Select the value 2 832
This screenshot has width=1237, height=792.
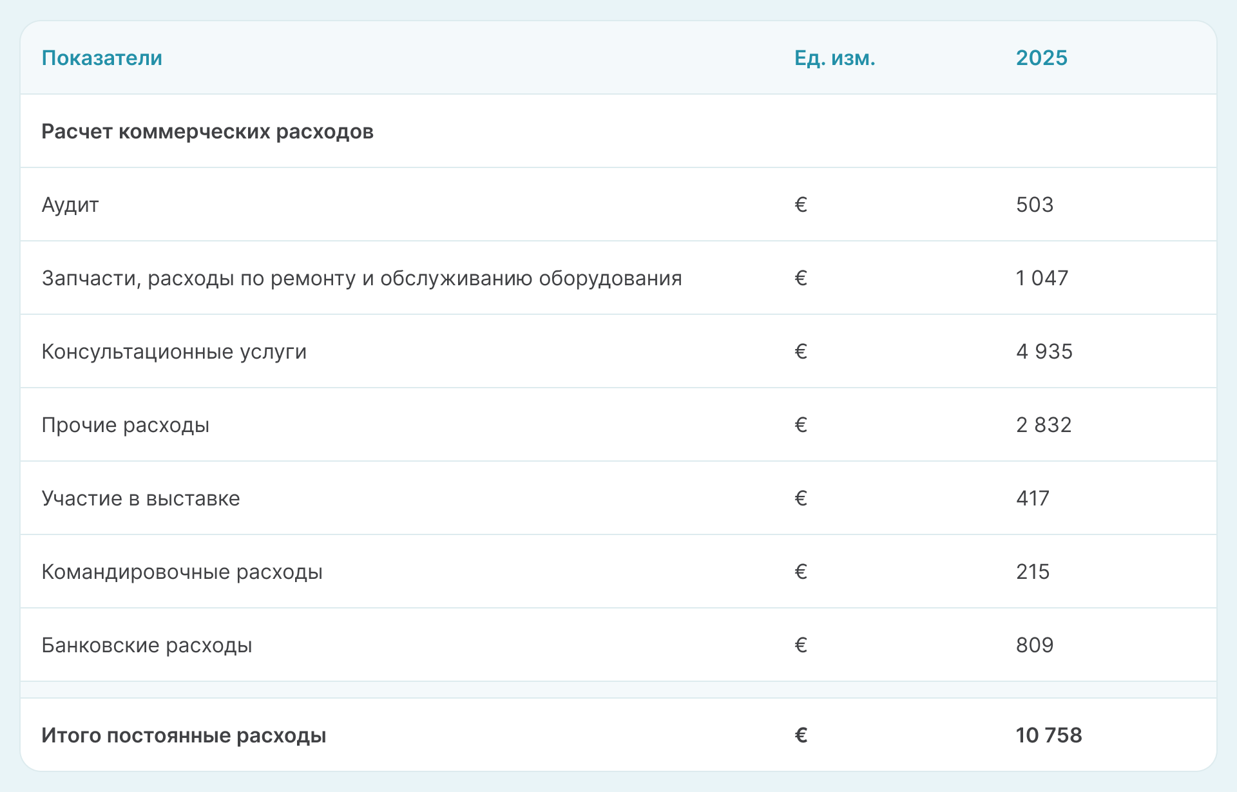(x=1044, y=425)
